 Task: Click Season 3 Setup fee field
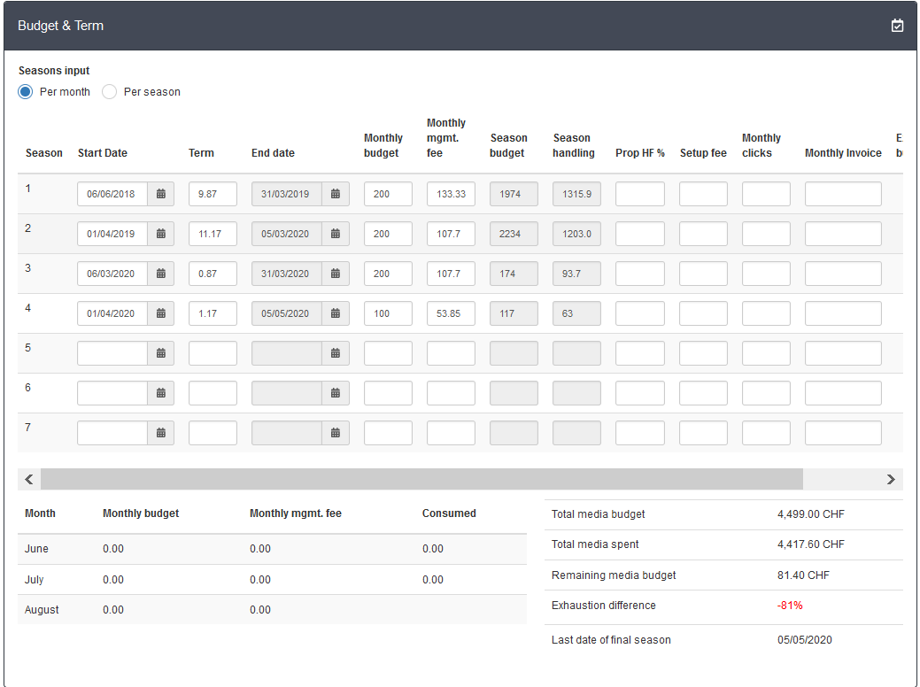703,274
